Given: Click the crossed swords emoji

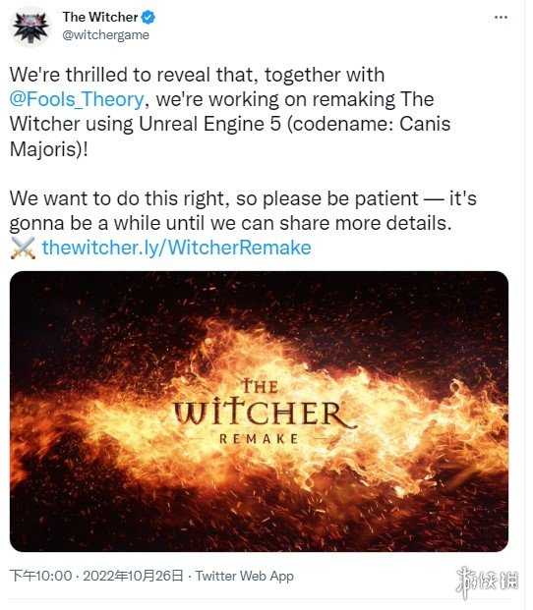Looking at the screenshot, I should (23, 248).
